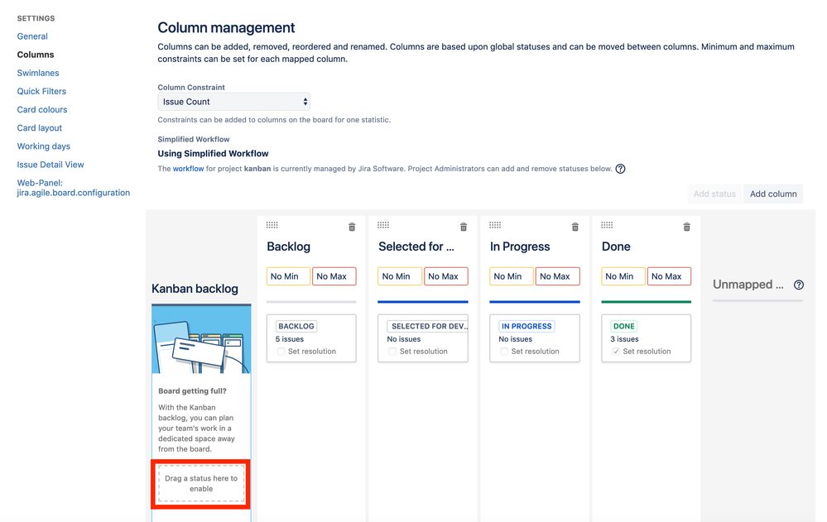This screenshot has width=827, height=522.
Task: Open Card layout settings
Action: [40, 128]
